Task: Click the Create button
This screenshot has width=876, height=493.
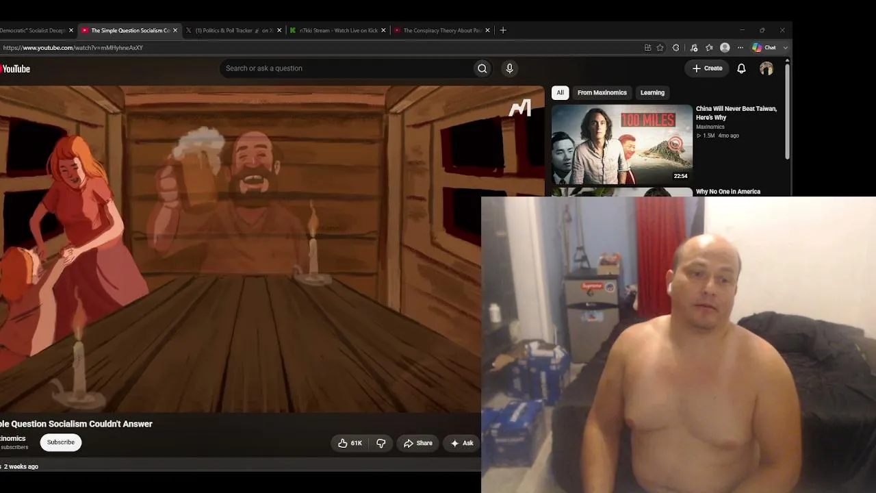Action: pos(707,68)
